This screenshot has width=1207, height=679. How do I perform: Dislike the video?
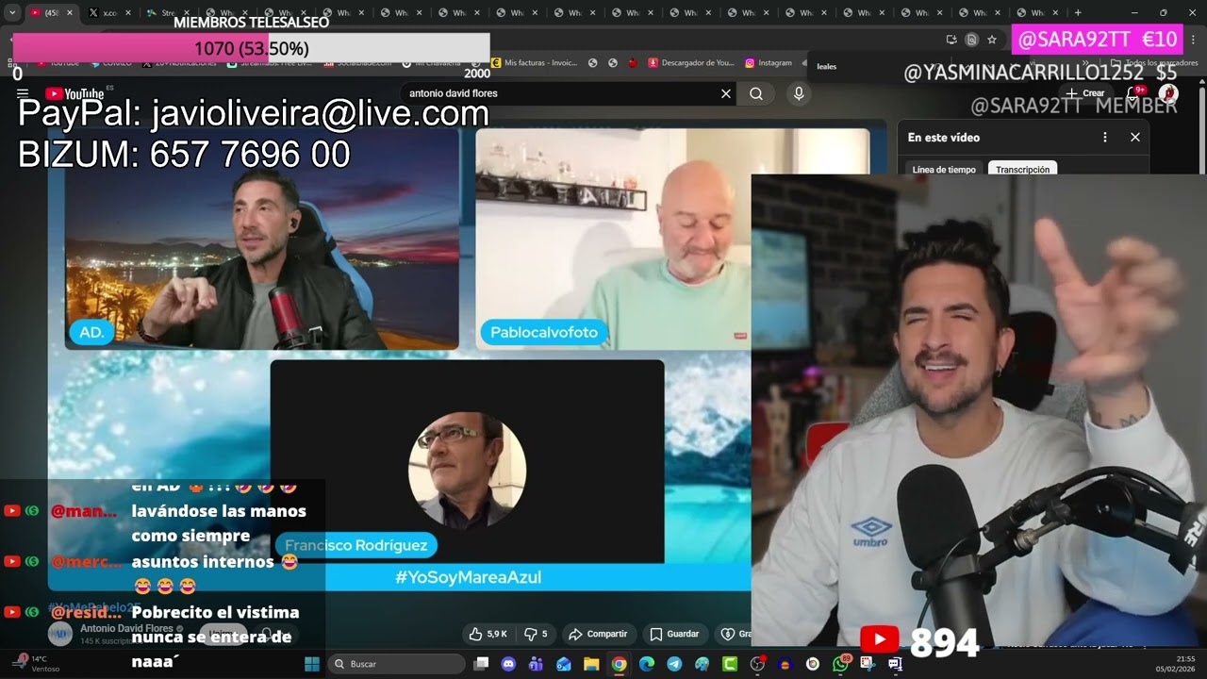coord(536,634)
